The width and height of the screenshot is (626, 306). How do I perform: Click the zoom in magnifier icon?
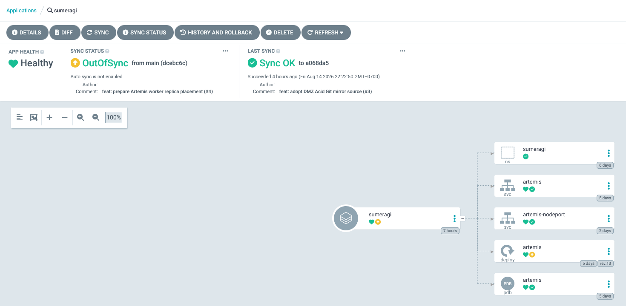click(x=80, y=117)
